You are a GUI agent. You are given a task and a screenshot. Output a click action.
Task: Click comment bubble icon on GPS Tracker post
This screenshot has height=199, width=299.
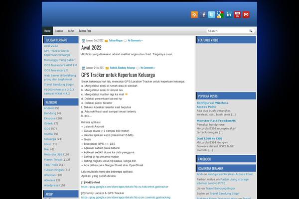pos(138,68)
